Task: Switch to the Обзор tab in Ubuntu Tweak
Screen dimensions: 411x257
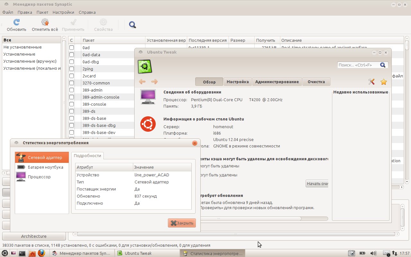Action: point(209,82)
